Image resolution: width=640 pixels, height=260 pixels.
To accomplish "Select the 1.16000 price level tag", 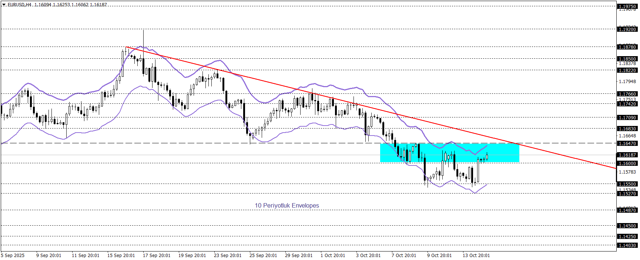I will (627, 163).
